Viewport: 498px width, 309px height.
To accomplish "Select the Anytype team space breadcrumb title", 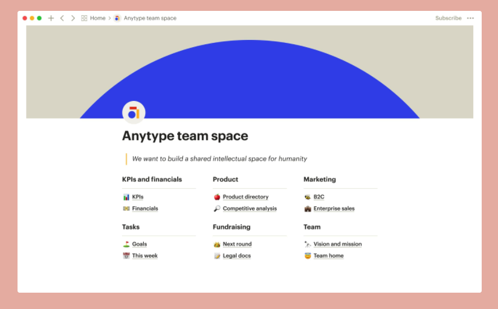I will coord(150,18).
